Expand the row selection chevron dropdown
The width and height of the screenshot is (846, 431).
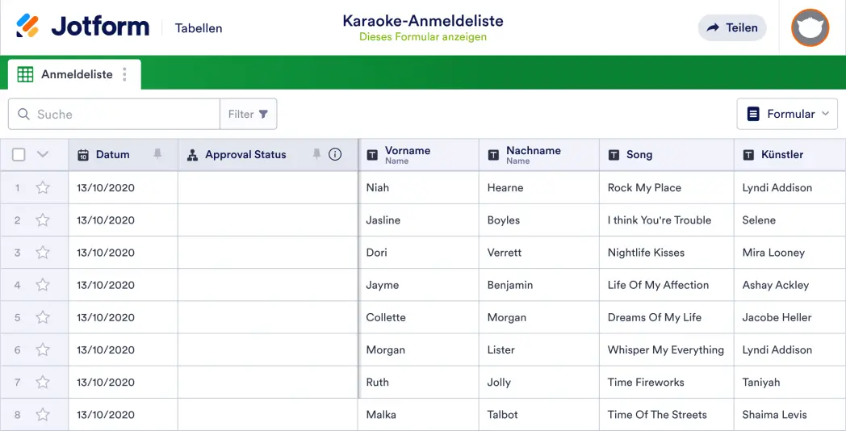click(43, 155)
